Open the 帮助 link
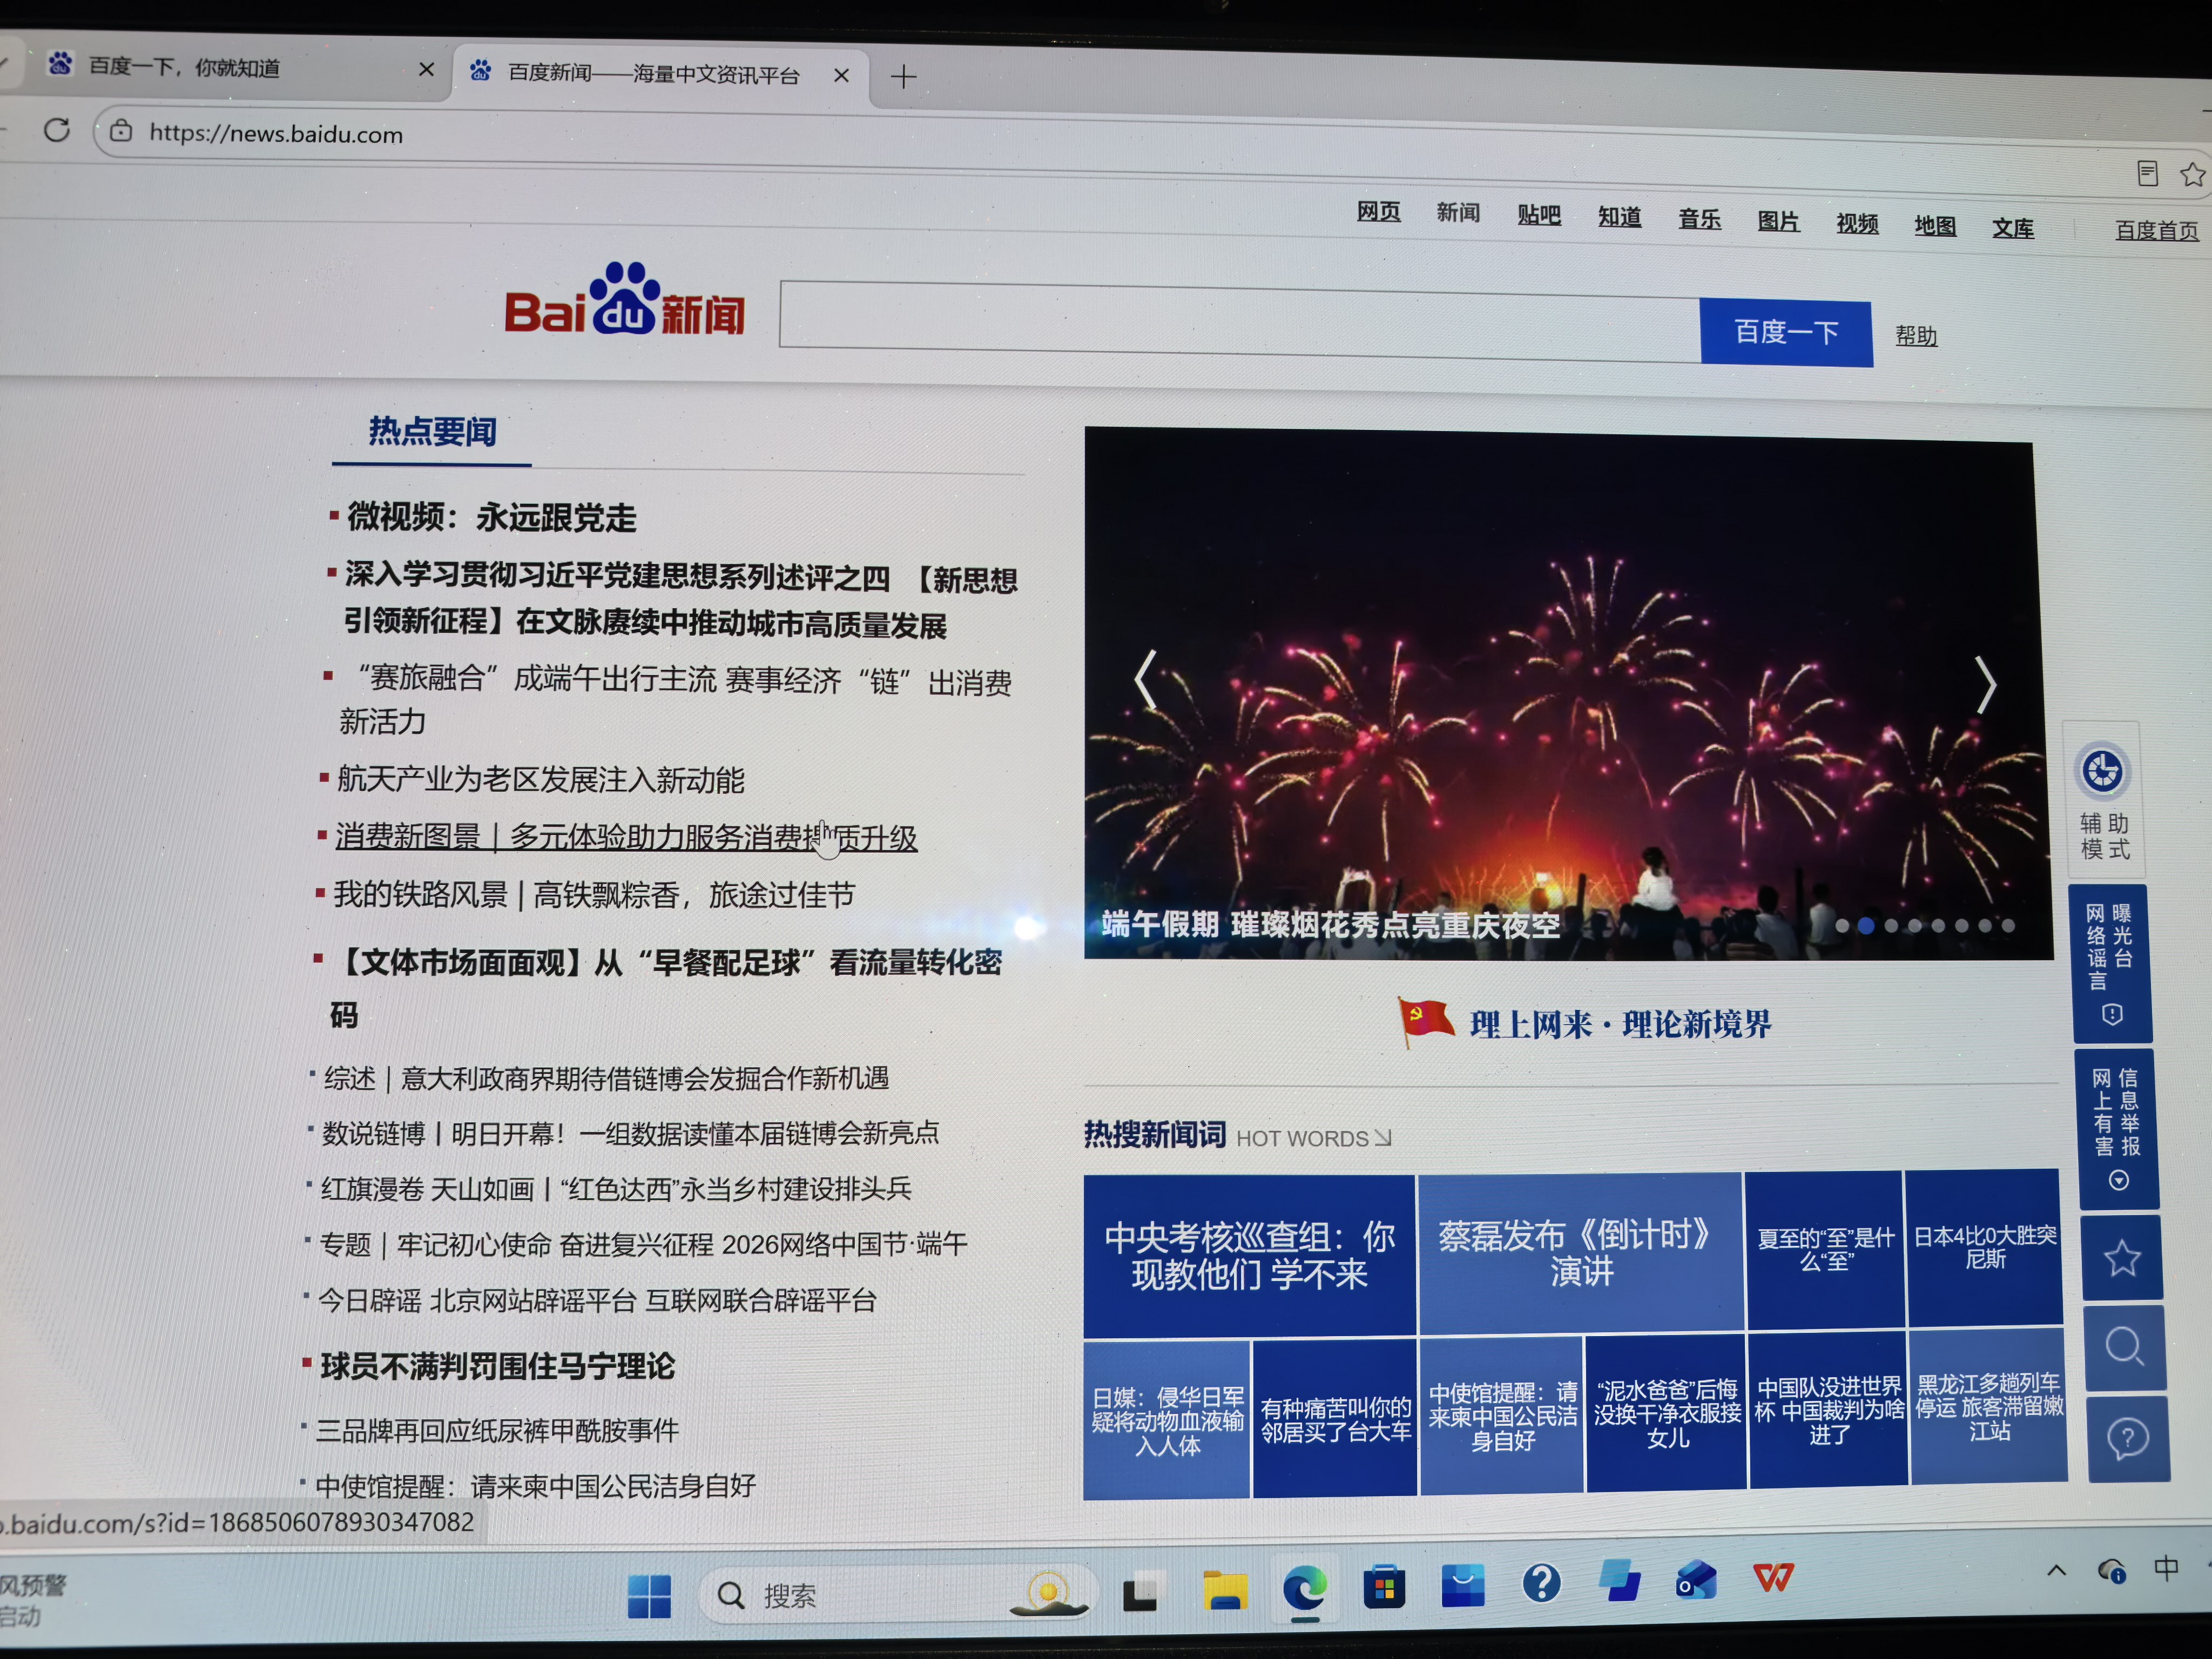 point(1916,336)
